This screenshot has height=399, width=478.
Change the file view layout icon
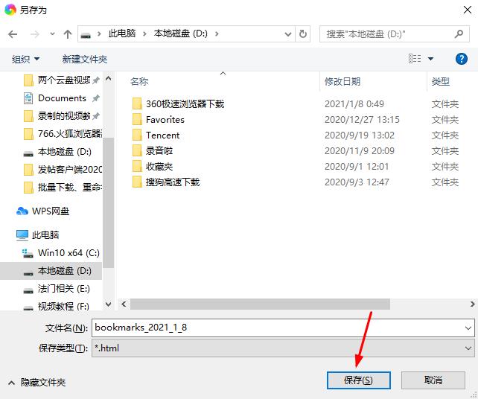pyautogui.click(x=415, y=59)
